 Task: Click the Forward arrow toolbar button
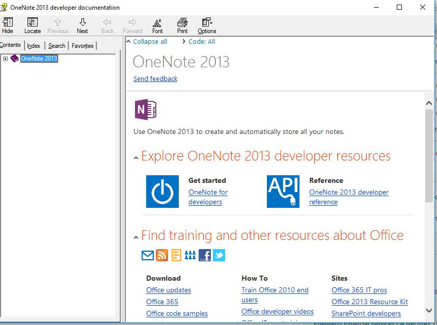coord(132,25)
